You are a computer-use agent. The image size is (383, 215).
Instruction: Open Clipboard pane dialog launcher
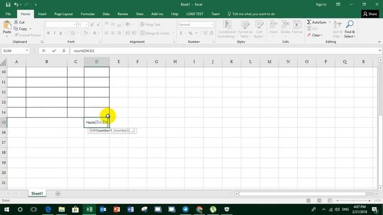tap(42, 42)
